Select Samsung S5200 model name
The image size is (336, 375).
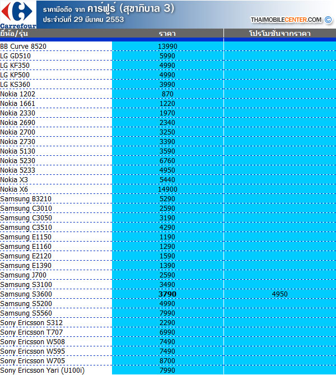[26, 304]
